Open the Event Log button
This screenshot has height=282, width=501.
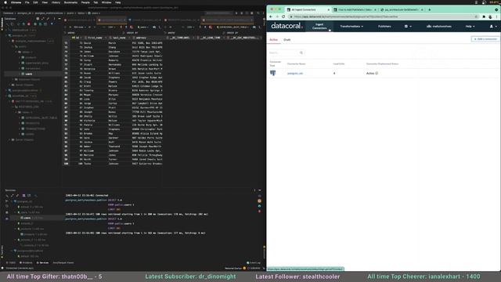pos(254,263)
